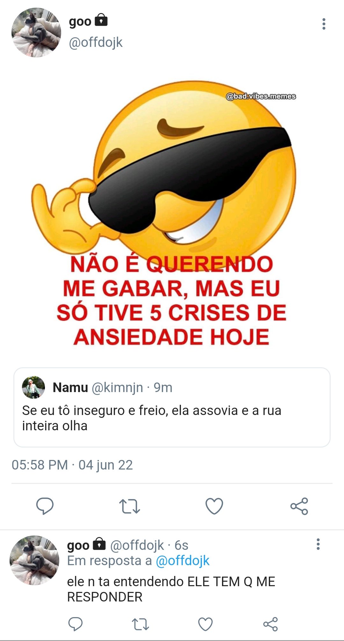344x641 pixels.
Task: Tap the @kimnjn handle in quoted tweet
Action: pyautogui.click(x=117, y=388)
